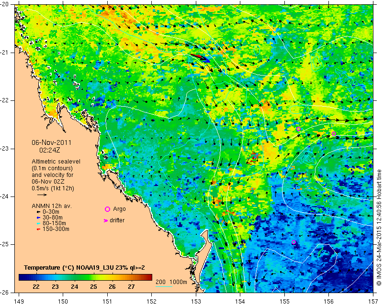The height and width of the screenshot is (306, 383).
Task: Click the date label 06-Nov-2011
Action: 52,142
